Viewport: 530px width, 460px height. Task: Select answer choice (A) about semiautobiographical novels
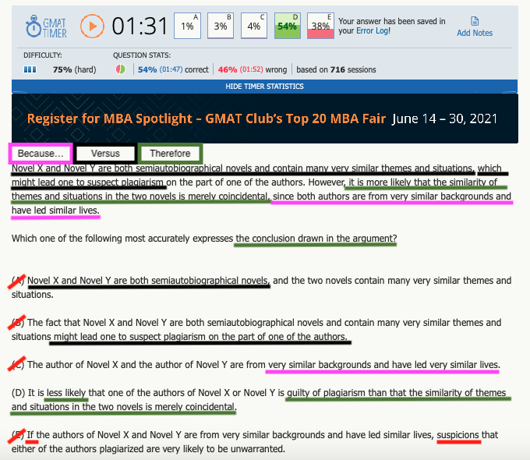tap(261, 288)
